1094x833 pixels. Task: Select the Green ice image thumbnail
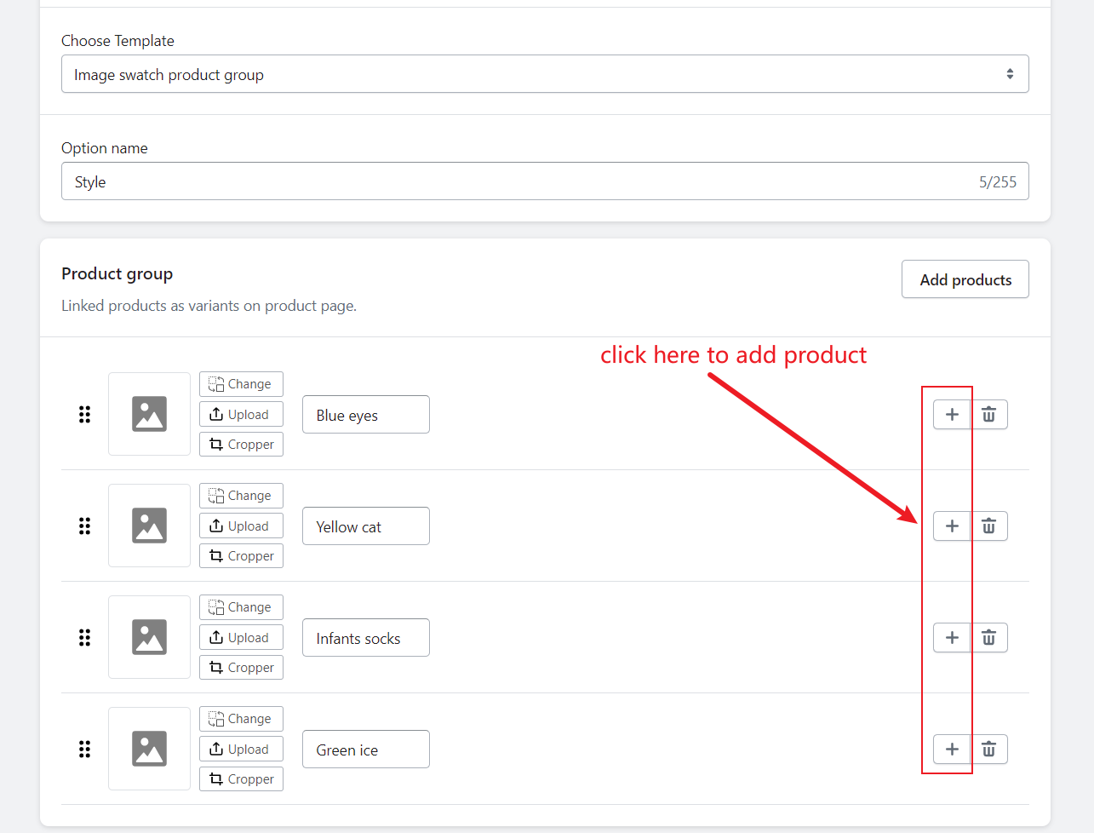(149, 749)
